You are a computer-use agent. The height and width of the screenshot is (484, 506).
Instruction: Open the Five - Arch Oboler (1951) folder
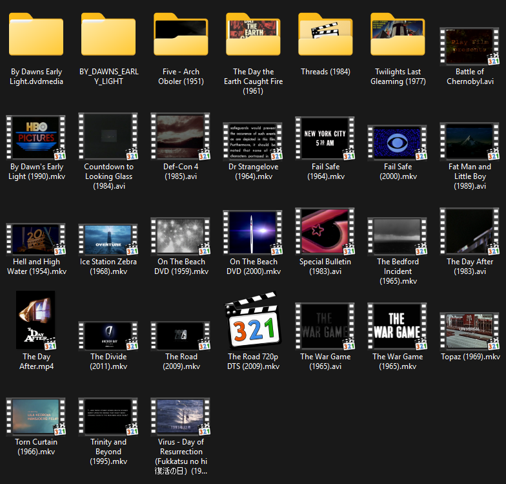point(181,34)
